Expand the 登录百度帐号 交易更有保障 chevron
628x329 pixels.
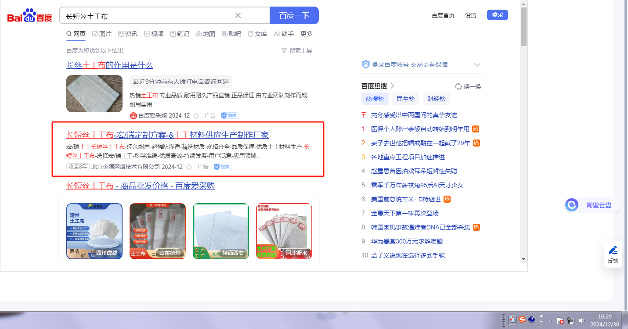click(x=477, y=65)
